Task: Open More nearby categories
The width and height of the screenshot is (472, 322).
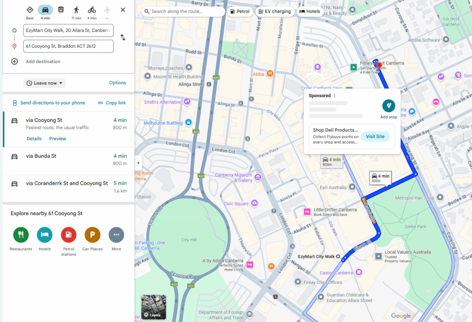Action: (116, 235)
